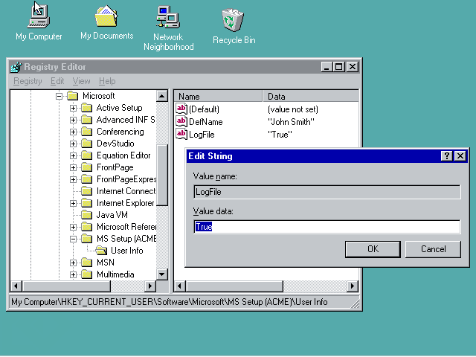The height and width of the screenshot is (357, 476).
Task: Confirm Edit String with OK
Action: (x=373, y=249)
